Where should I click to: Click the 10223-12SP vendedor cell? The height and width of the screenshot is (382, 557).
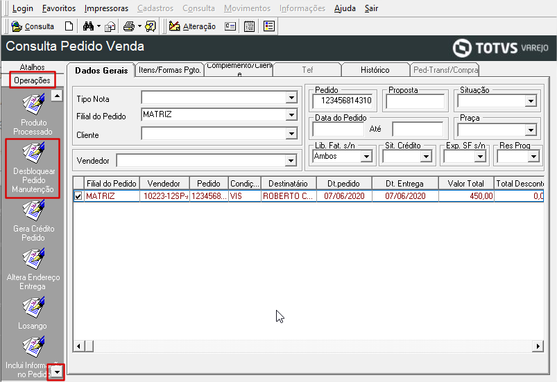tap(164, 196)
